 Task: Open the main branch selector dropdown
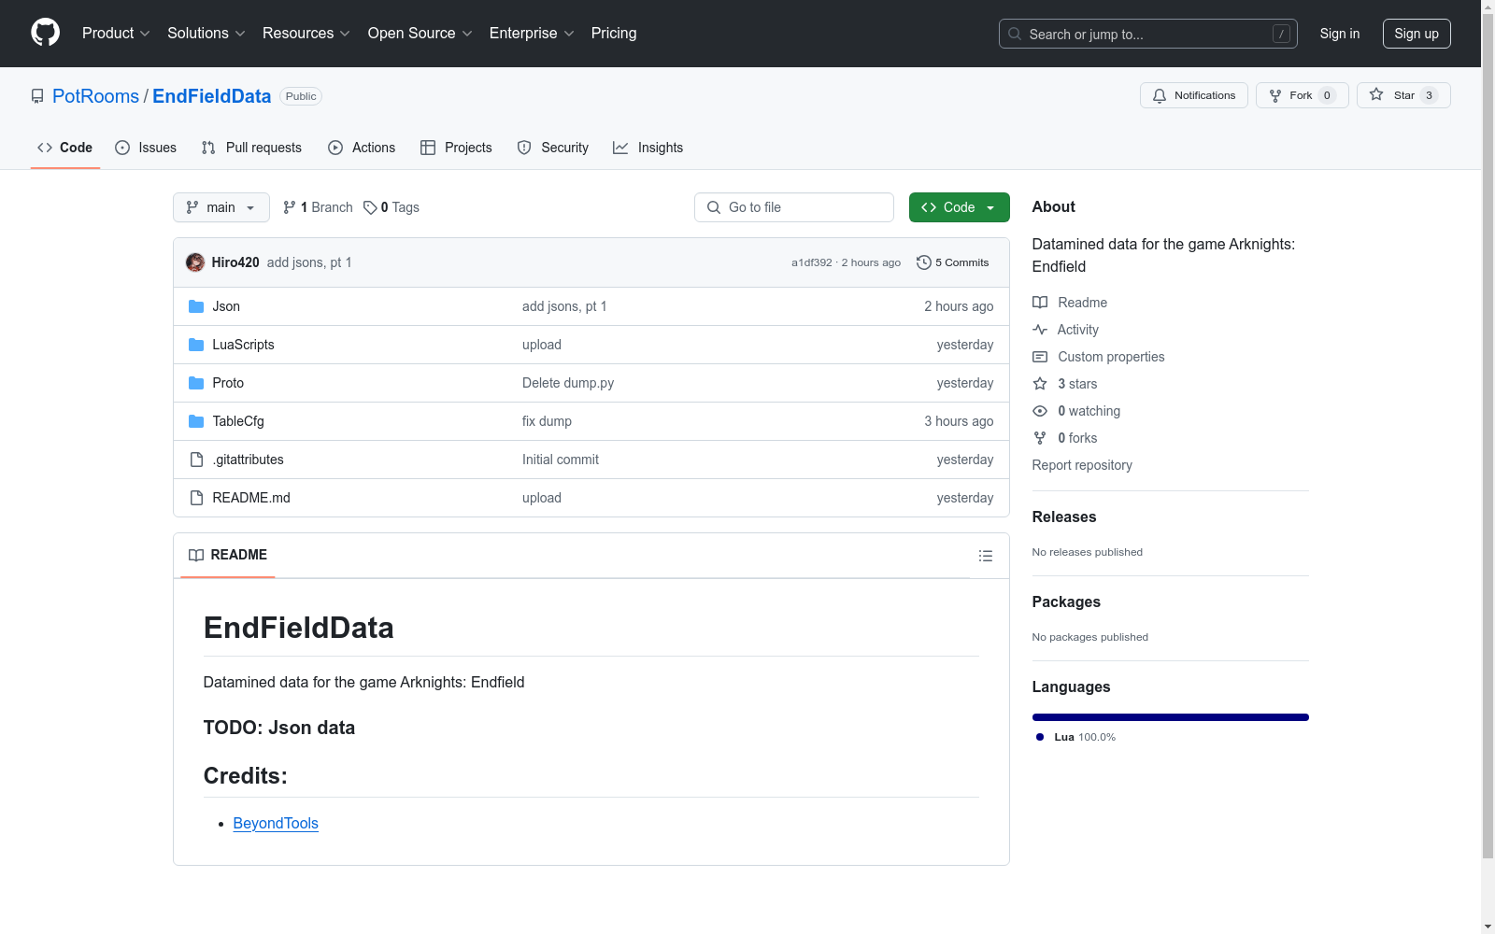coord(221,207)
